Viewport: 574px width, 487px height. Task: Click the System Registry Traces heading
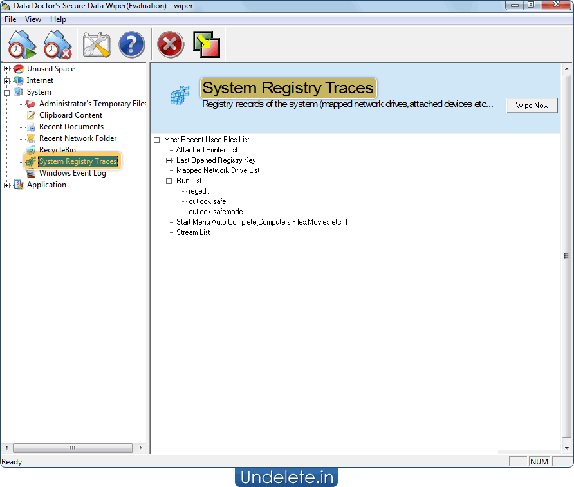click(288, 87)
